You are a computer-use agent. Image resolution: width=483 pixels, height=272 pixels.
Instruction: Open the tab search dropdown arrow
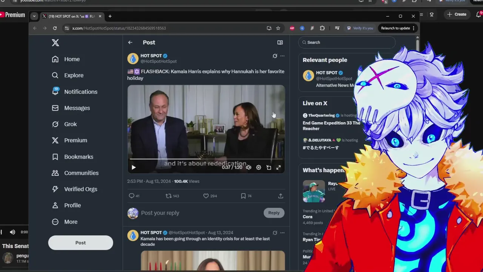[x=34, y=16]
